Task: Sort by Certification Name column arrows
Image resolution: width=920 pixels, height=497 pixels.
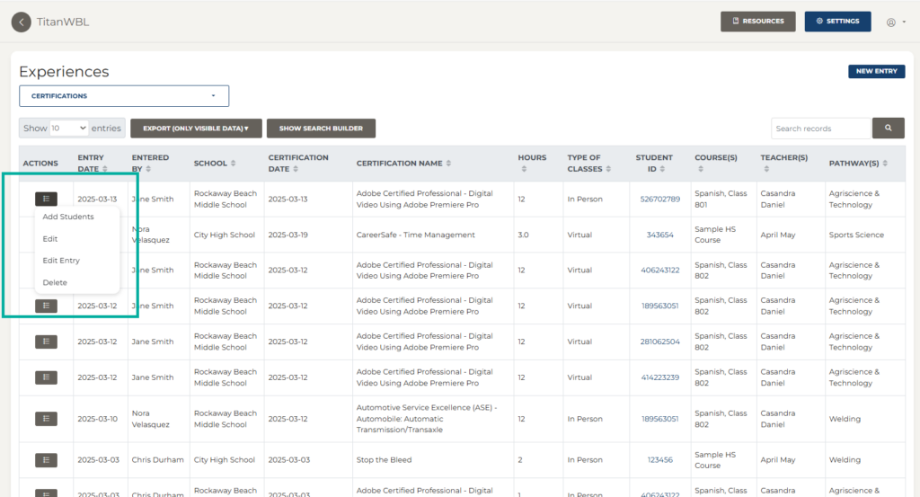Action: [x=449, y=164]
